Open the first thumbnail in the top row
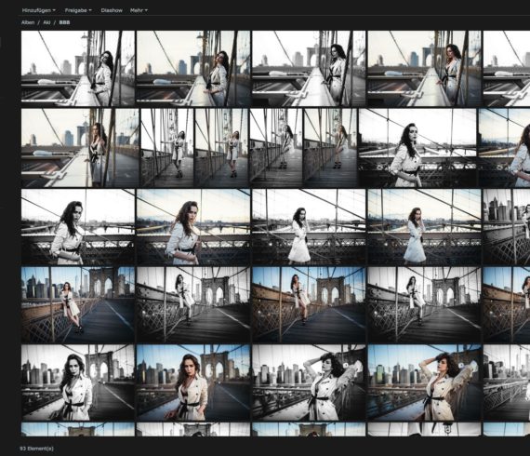 (x=78, y=68)
